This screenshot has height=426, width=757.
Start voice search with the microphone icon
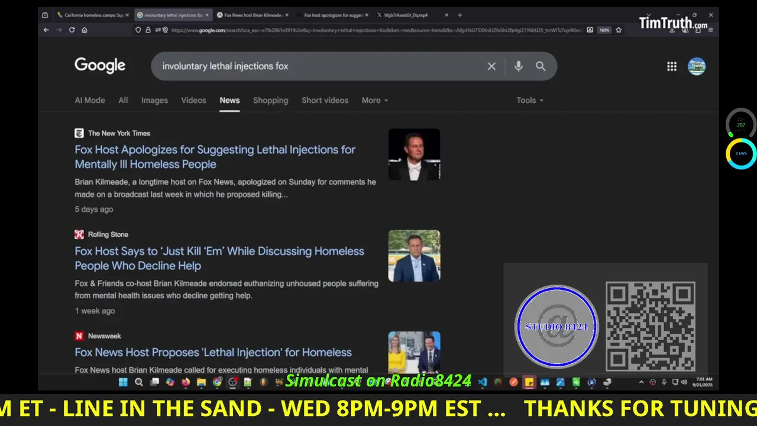click(x=518, y=66)
